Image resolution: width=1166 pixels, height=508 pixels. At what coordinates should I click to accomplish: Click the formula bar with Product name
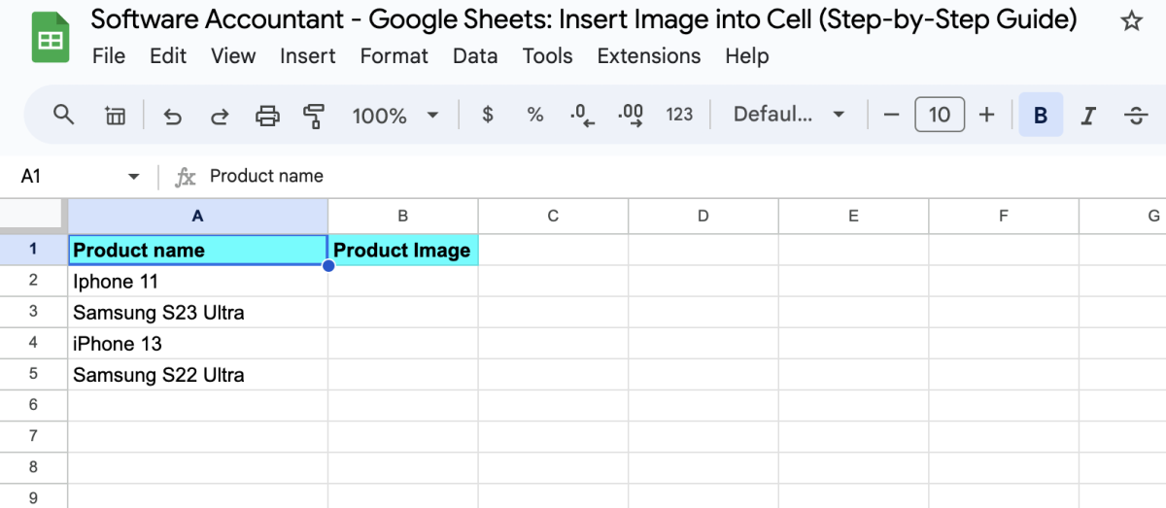coord(680,176)
